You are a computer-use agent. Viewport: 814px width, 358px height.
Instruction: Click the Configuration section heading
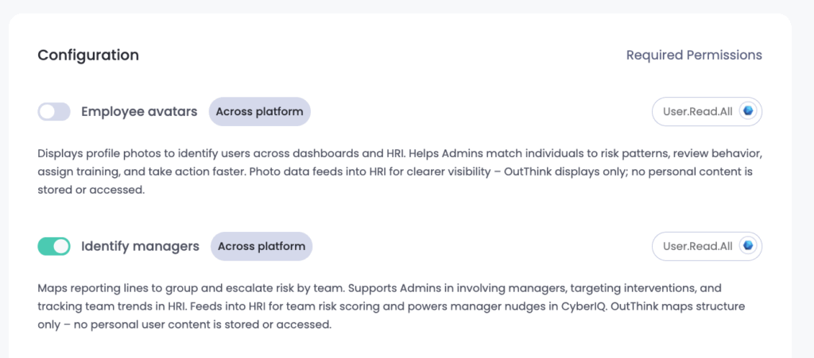tap(88, 56)
